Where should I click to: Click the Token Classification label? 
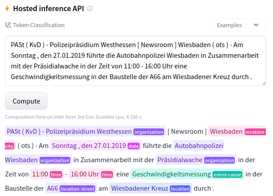pos(39,25)
